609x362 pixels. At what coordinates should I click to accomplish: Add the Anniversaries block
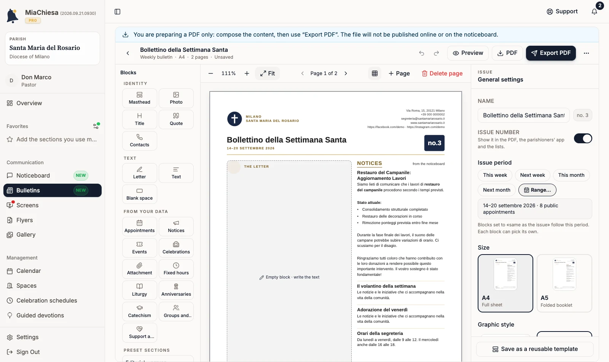(x=176, y=290)
